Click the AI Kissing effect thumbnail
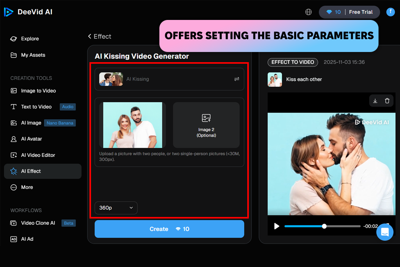 click(111, 79)
